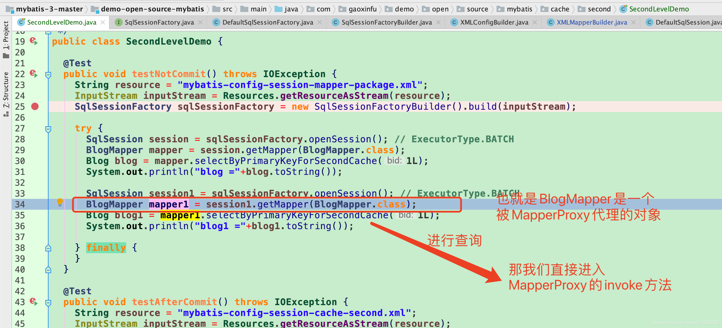Select SecondLevelDemo class in breadcrumb
The height and width of the screenshot is (328, 722).
(654, 9)
